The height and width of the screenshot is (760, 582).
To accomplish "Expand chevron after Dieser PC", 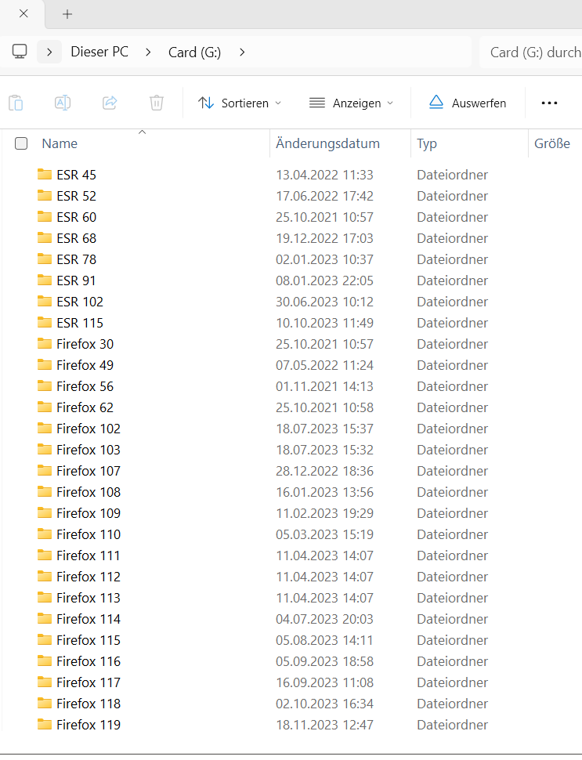I will pos(148,52).
